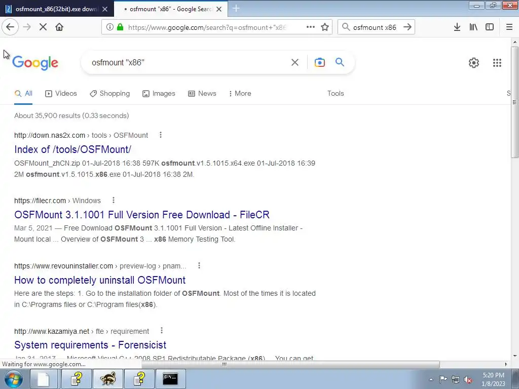Click the horizontal scrollbar thumb
Screen dimensions: 519x389
pyautogui.click(x=290, y=364)
